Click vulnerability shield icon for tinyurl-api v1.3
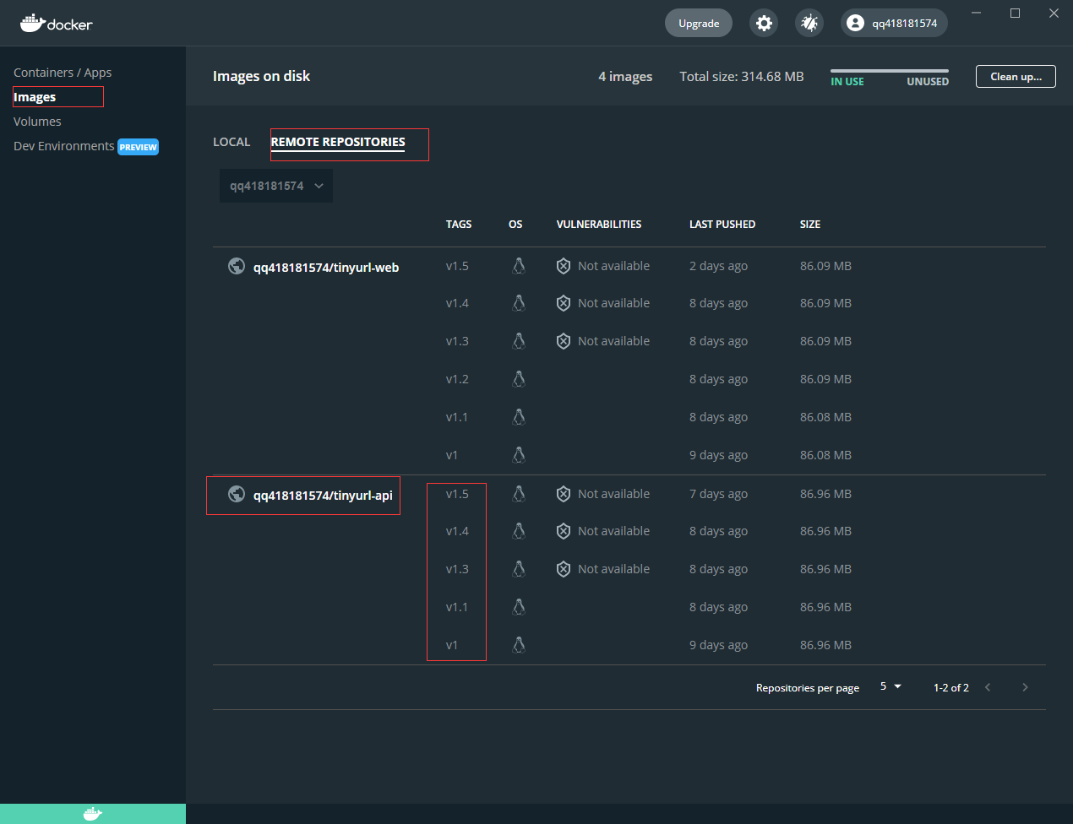Screen dimensions: 1073x824 click(564, 569)
